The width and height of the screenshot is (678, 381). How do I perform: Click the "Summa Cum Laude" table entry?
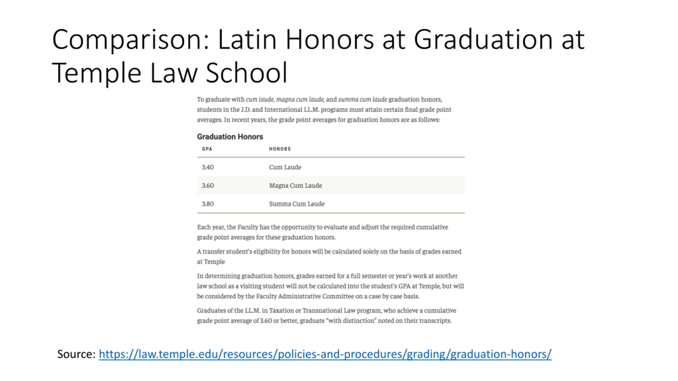297,204
